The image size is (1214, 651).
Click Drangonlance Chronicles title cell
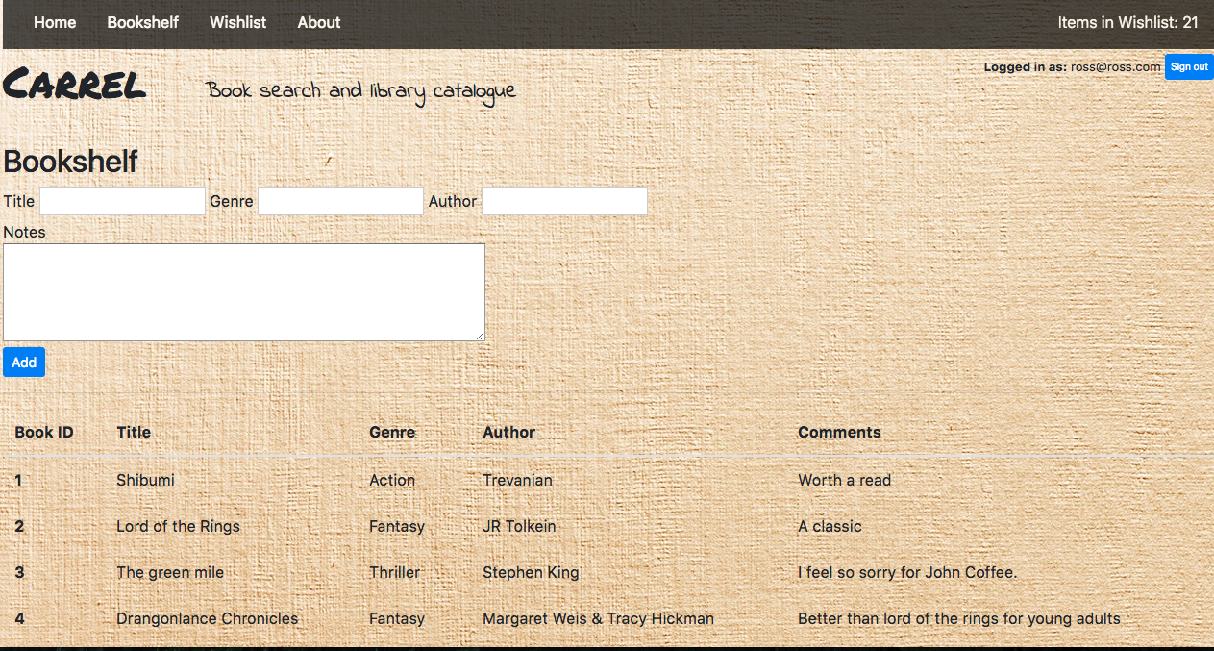pyautogui.click(x=207, y=618)
